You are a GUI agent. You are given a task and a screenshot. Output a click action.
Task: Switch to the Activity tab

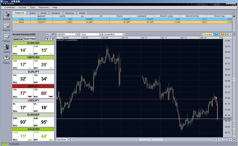point(82,13)
